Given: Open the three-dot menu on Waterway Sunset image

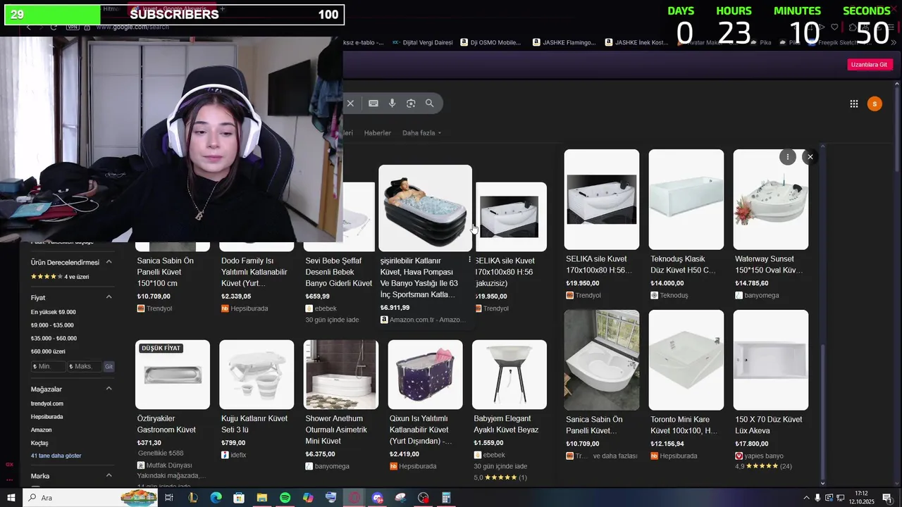Looking at the screenshot, I should [x=787, y=157].
